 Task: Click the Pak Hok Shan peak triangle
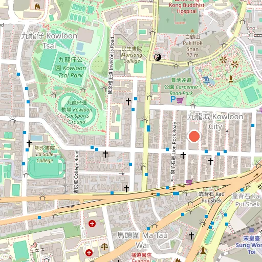point(192,31)
